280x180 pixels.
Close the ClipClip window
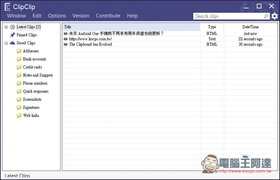pyautogui.click(x=272, y=6)
